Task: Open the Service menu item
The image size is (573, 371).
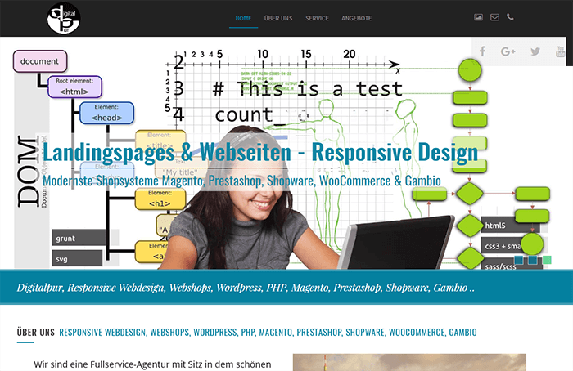Action: (317, 18)
